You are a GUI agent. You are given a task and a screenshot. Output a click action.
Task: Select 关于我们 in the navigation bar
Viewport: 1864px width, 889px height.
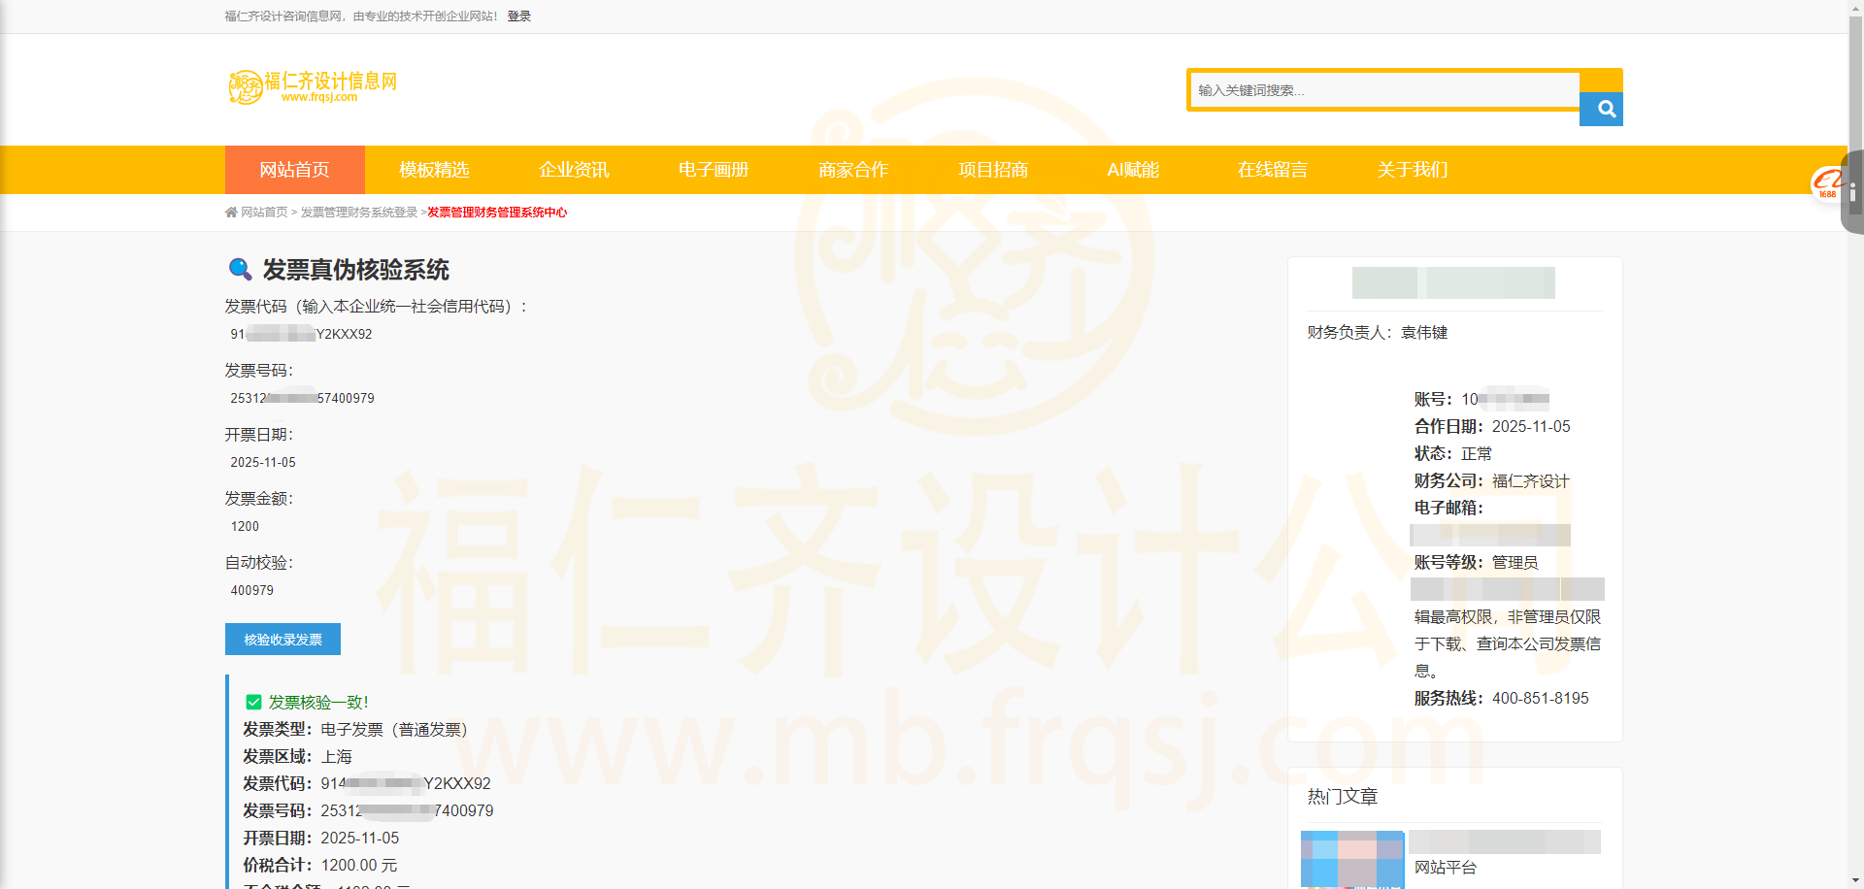click(1413, 169)
